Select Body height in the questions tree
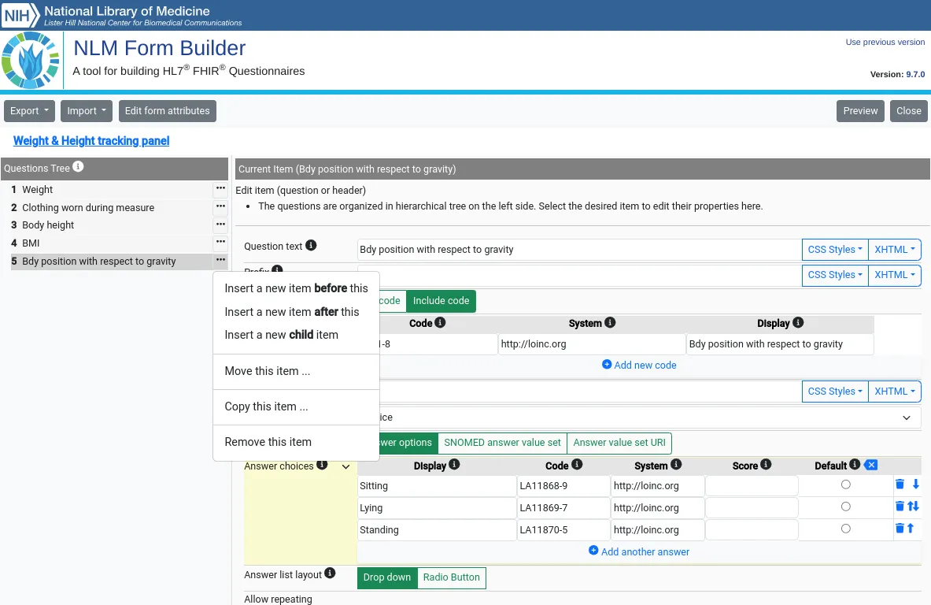This screenshot has height=605, width=931. (x=48, y=225)
